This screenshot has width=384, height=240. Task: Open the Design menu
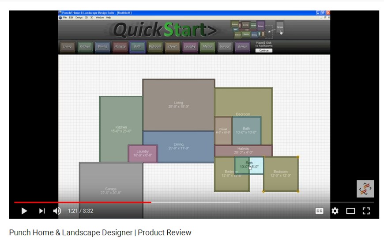coord(79,18)
